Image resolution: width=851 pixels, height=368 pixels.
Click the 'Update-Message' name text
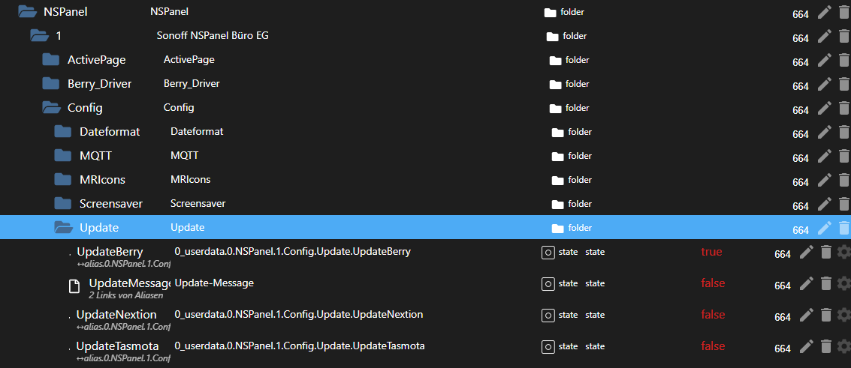coord(214,283)
